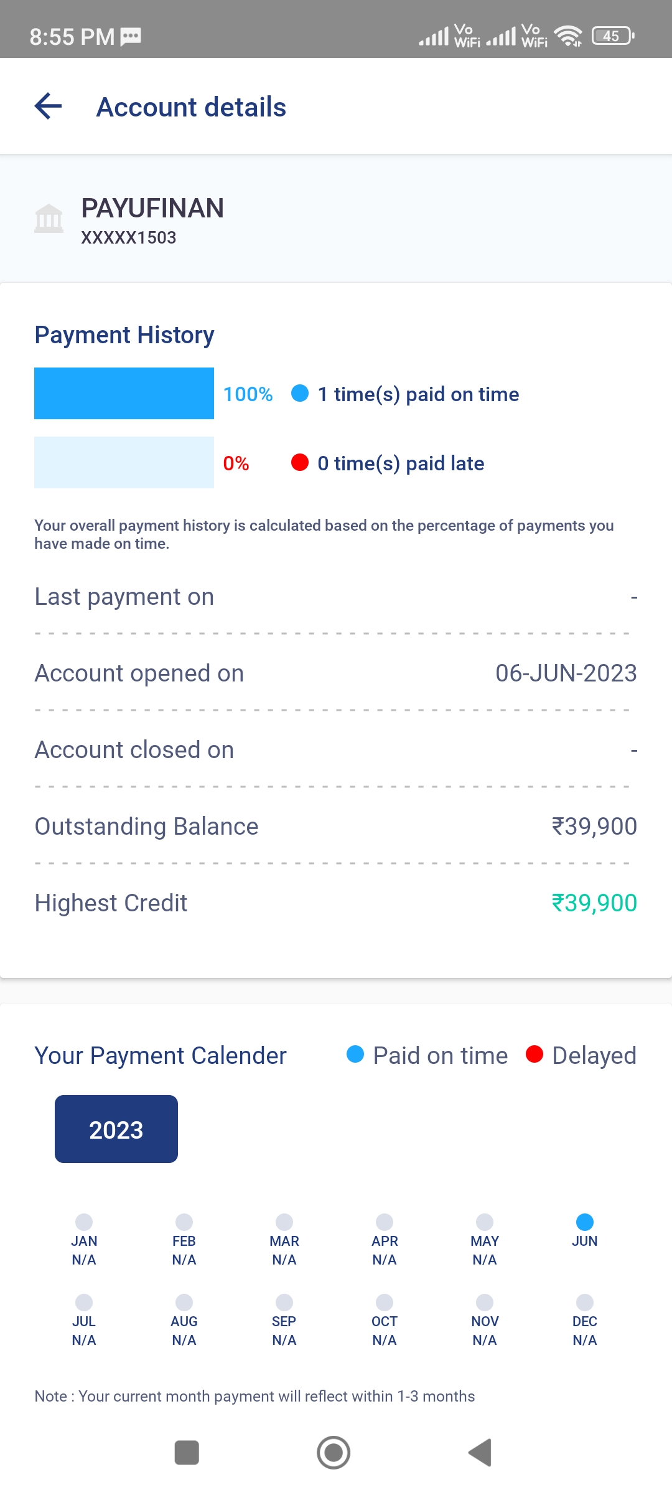Tap the WiFi signal icon
672x1495 pixels.
coord(567,36)
